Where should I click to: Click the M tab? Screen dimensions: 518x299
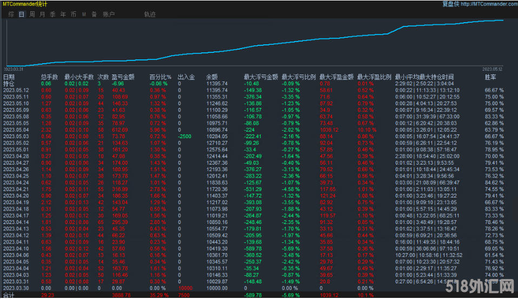coord(84,14)
